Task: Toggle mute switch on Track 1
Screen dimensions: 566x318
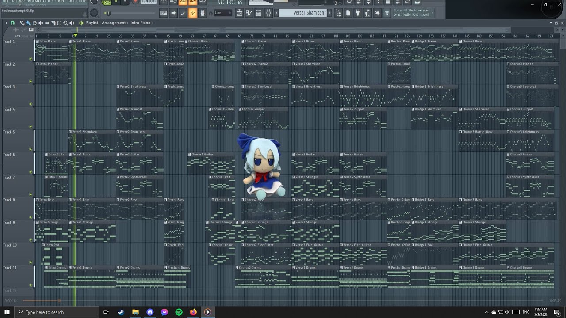Action: (31, 59)
